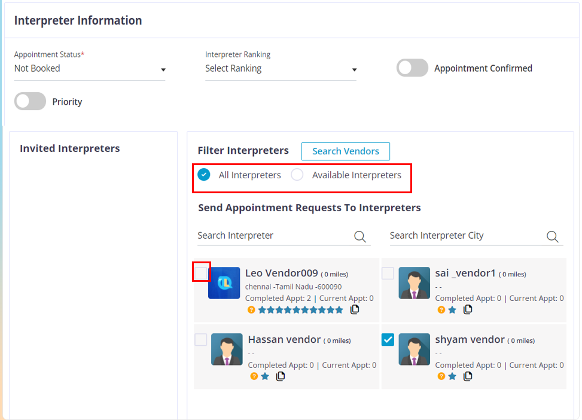Click orange question icon for Leo Vendor009
This screenshot has height=420, width=582.
tap(251, 309)
